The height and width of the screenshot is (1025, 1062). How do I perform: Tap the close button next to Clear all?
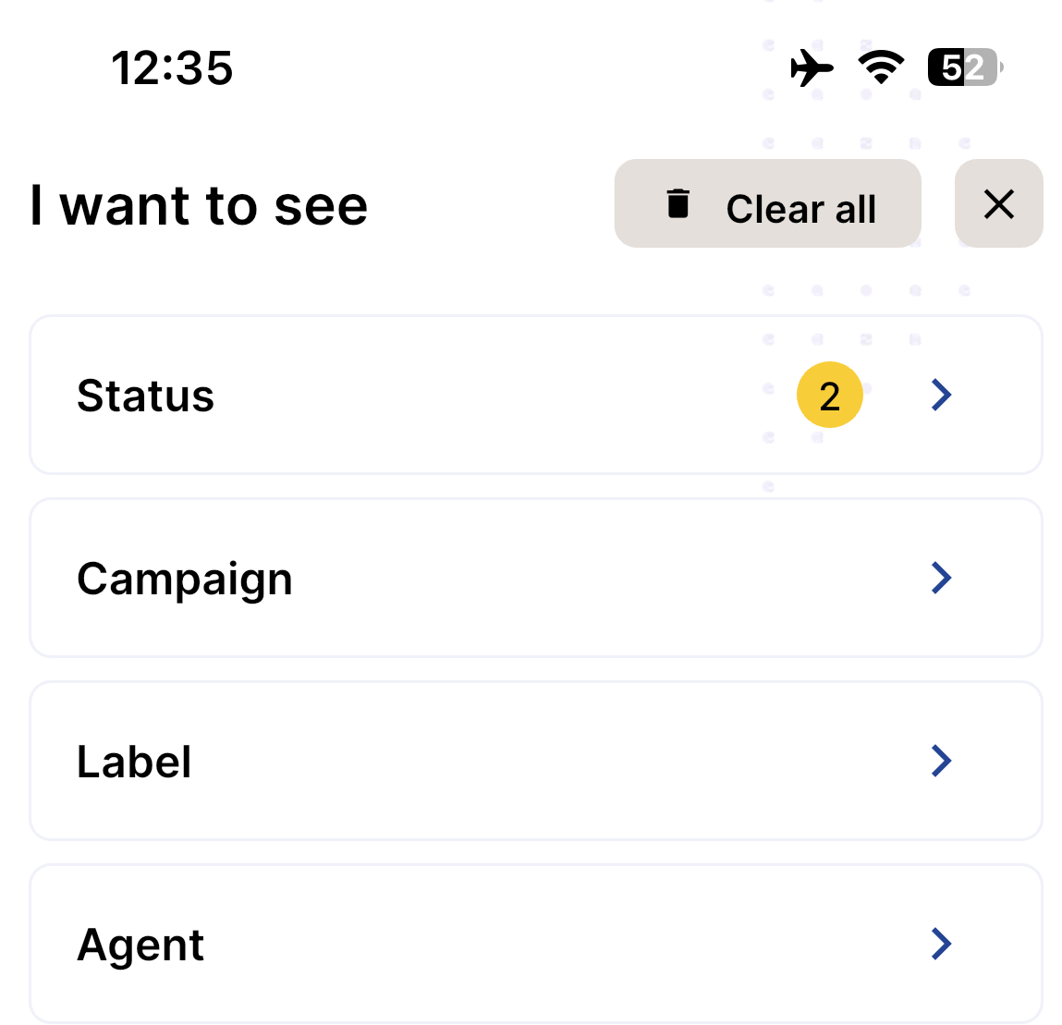coord(999,203)
